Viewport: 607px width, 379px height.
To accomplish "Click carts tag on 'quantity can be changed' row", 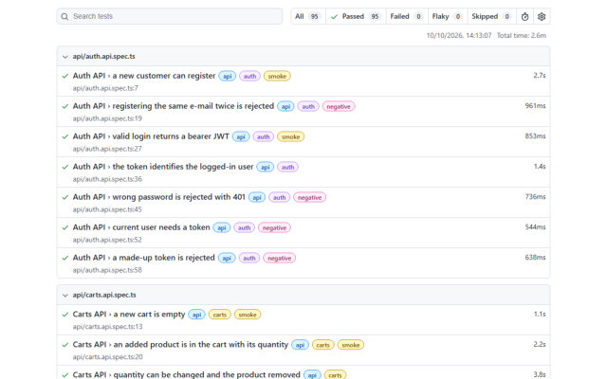I will pos(335,375).
